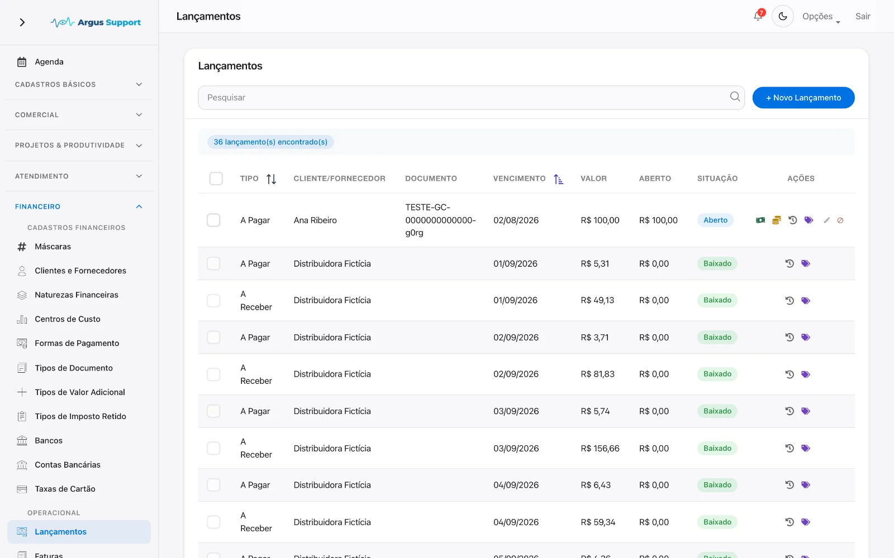Expand the Atendimento section
Screen dimensions: 894x558
(79, 176)
